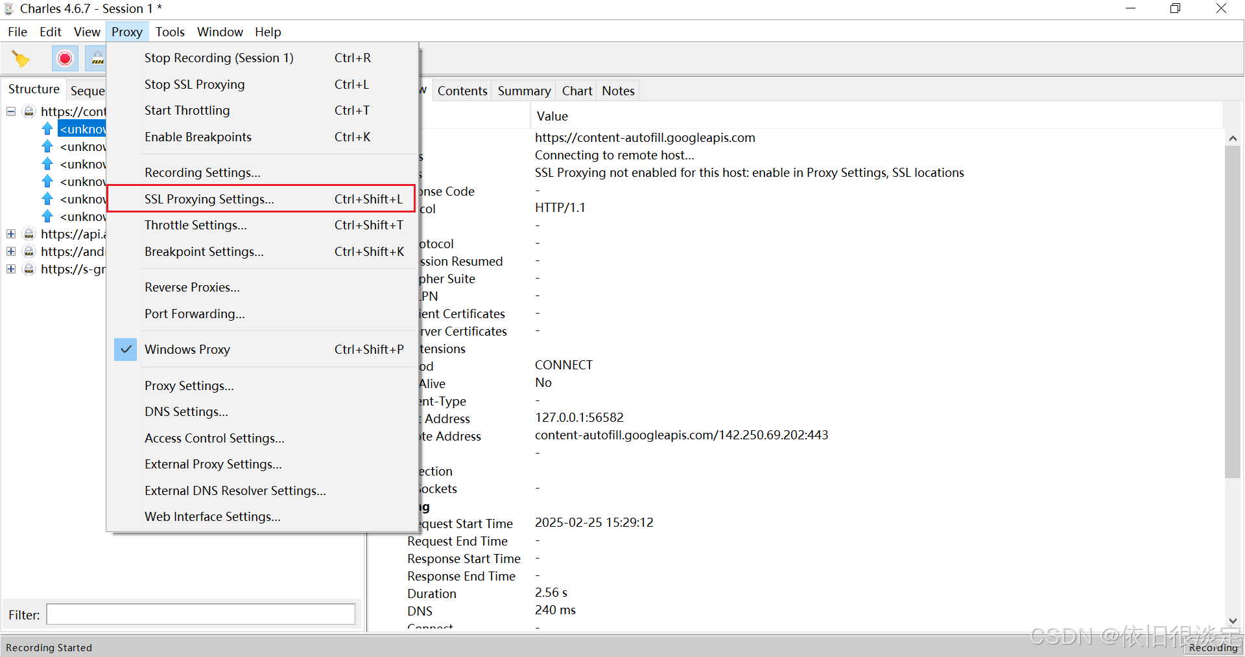
Task: Open the File menu
Action: (18, 32)
